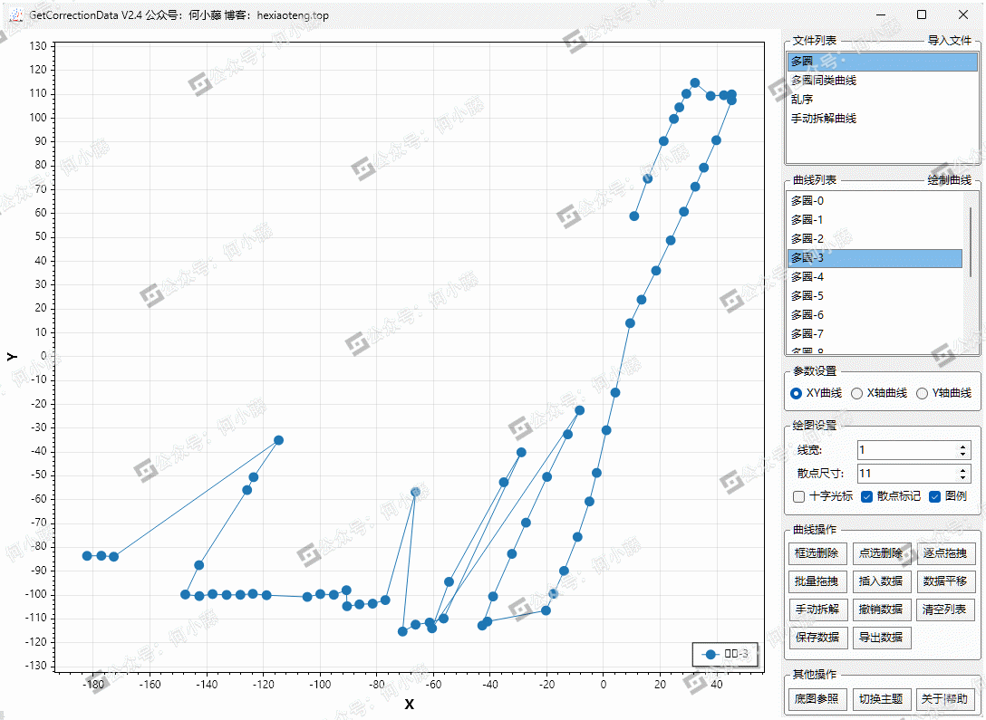Viewport: 986px width, 720px height.
Task: Decrease 散点尺寸 using the down arrow
Action: pyautogui.click(x=963, y=477)
